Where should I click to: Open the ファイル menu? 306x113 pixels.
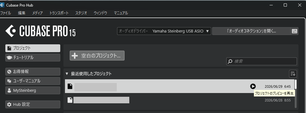(5, 13)
